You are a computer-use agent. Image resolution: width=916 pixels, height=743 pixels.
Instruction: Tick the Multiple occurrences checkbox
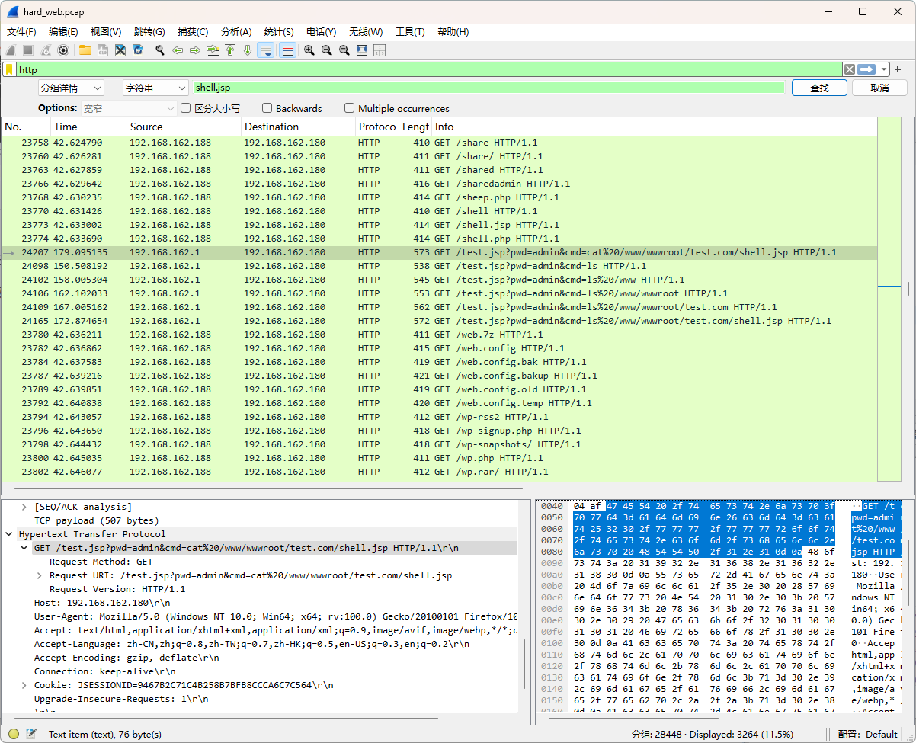point(349,108)
